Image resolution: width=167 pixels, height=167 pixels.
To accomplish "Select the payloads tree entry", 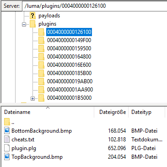I will pos(49,16).
